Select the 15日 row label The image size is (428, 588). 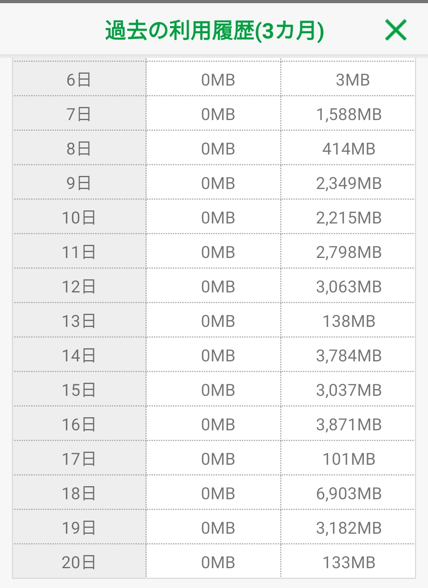point(79,390)
